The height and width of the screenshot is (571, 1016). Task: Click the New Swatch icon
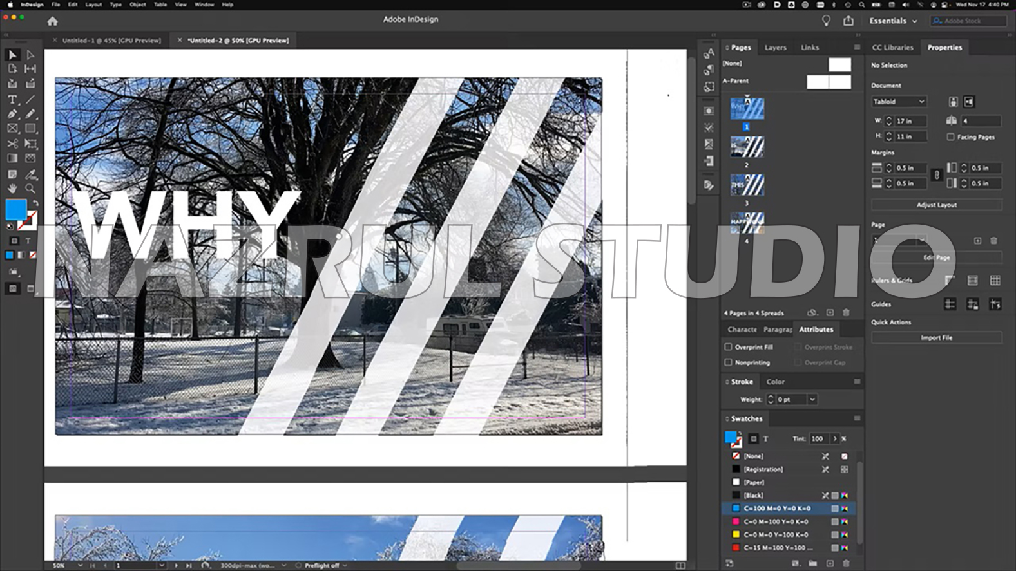click(x=830, y=564)
